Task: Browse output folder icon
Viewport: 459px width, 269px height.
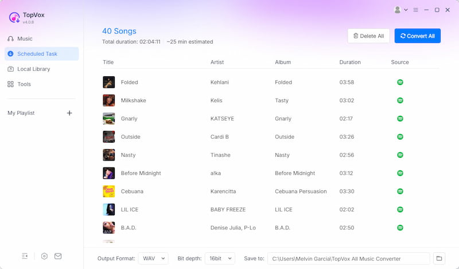Action: coord(439,259)
